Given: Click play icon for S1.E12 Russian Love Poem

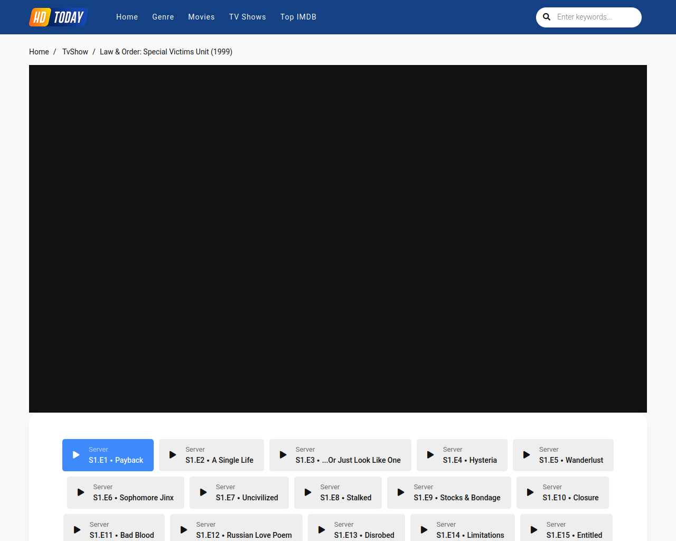Looking at the screenshot, I should pos(184,530).
